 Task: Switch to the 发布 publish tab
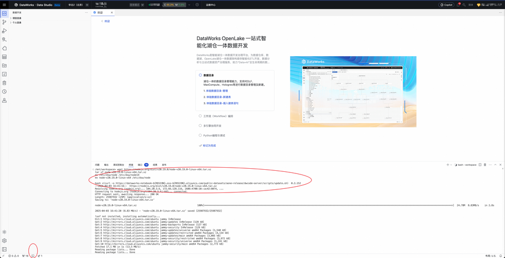164,165
